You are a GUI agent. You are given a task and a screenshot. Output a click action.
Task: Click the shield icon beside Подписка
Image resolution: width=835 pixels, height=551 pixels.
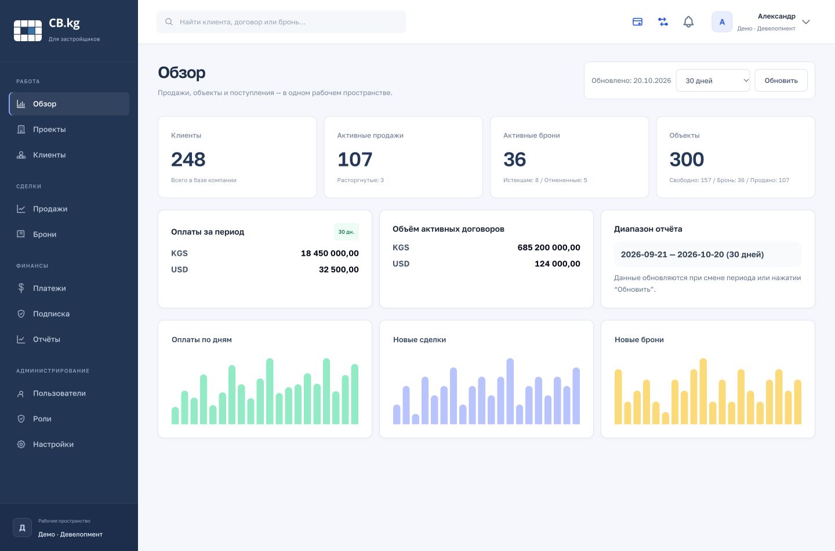tap(21, 314)
